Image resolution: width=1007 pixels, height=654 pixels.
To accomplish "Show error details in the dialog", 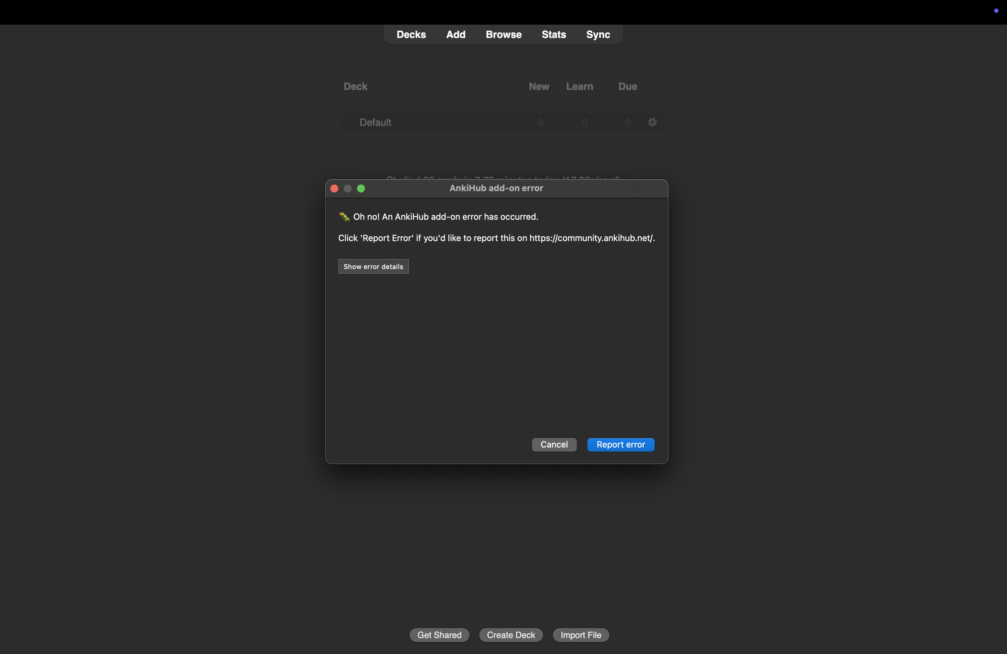I will (x=373, y=266).
